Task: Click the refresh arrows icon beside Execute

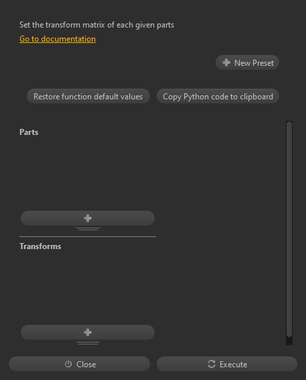Action: (212, 364)
